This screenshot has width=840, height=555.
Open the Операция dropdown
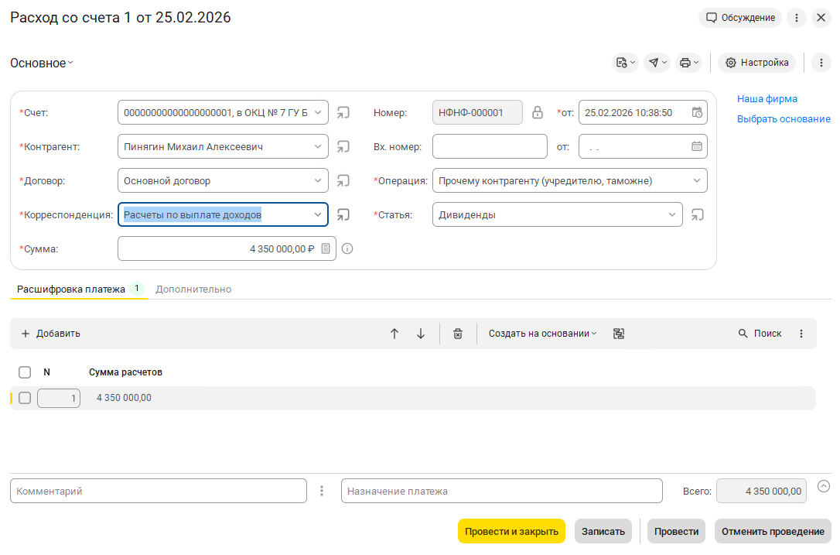[x=697, y=181]
